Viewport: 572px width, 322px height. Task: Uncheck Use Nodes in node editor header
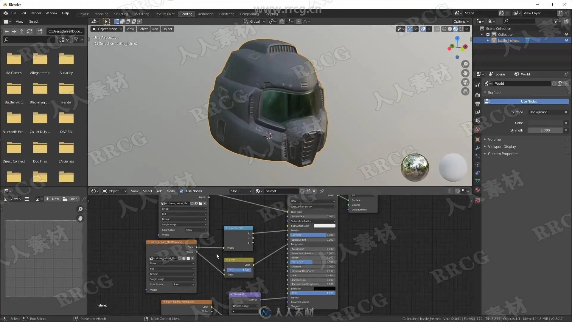tap(181, 191)
